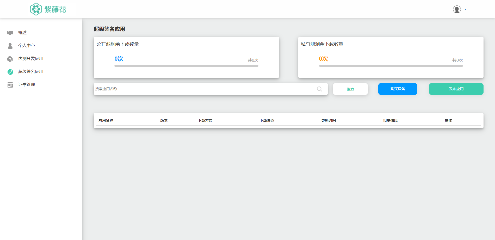This screenshot has height=240, width=495.
Task: Switch to 内测分发应用 section
Action: (x=30, y=58)
